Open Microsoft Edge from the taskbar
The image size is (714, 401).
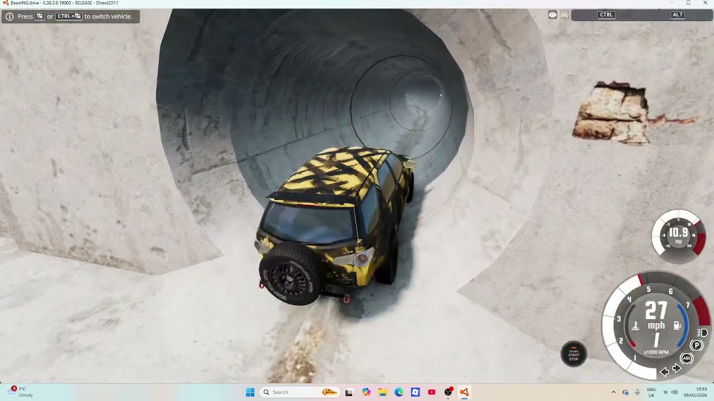point(399,392)
